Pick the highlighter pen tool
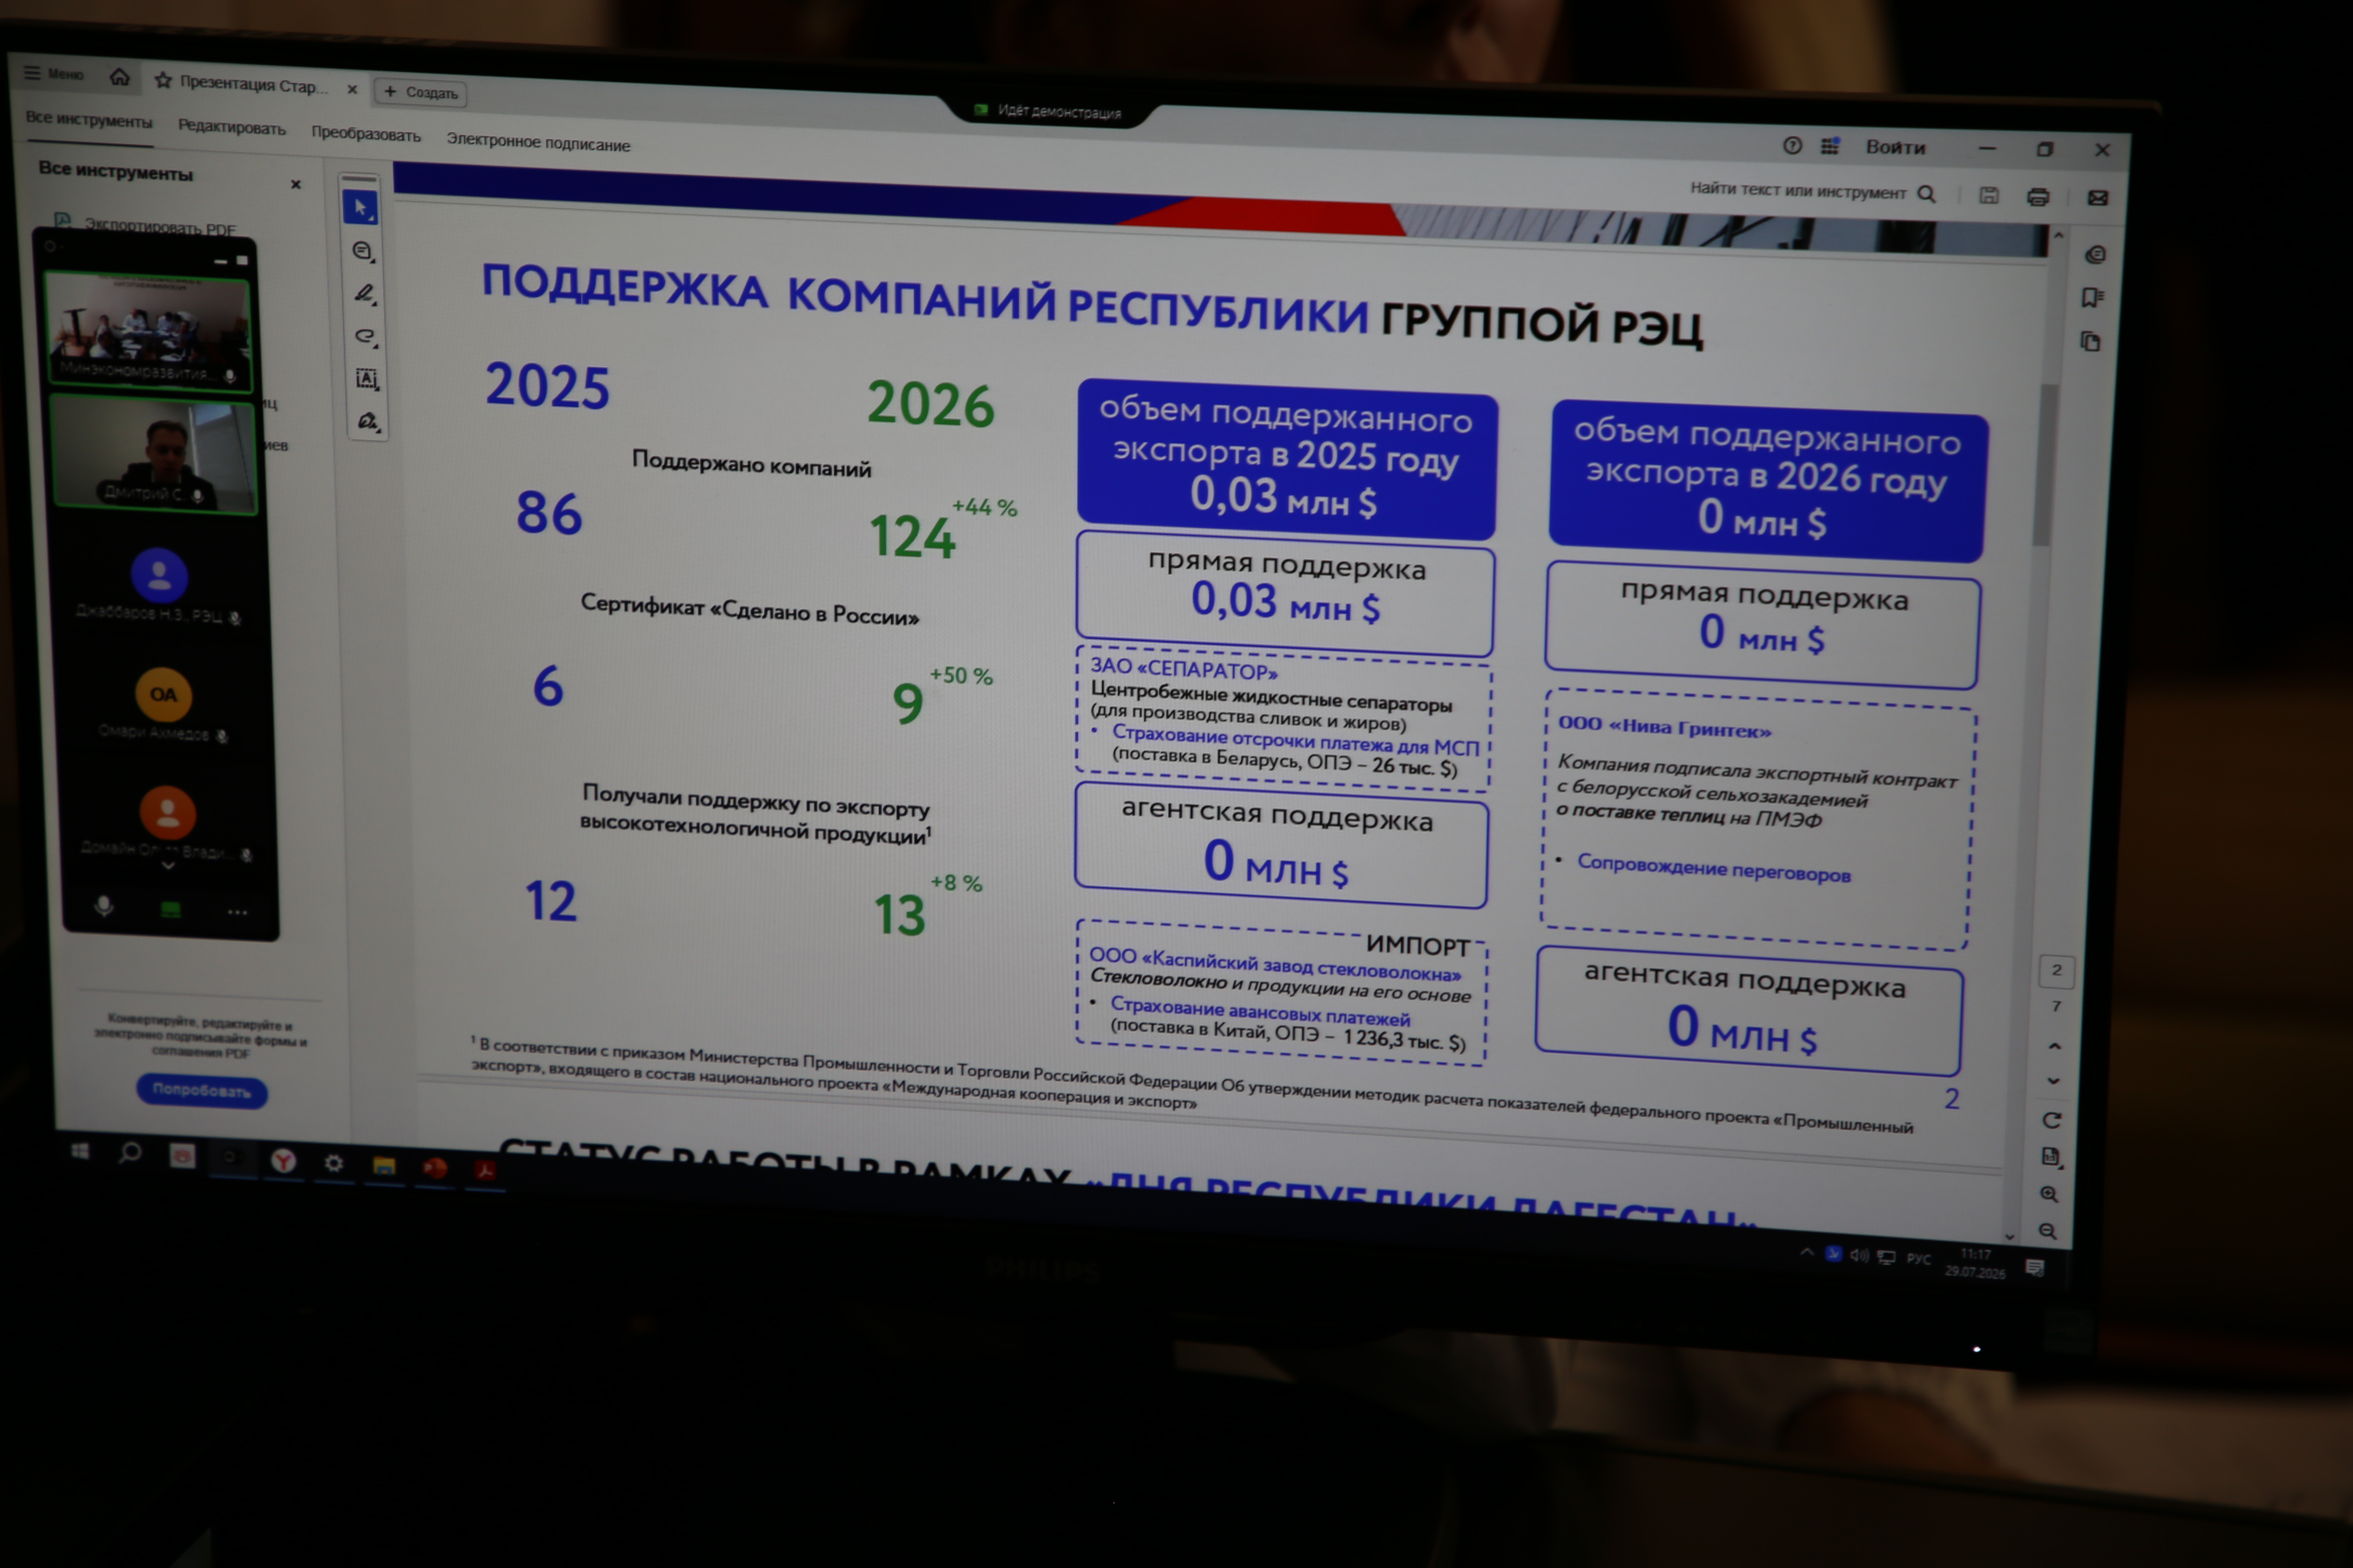This screenshot has height=1568, width=2353. coord(364,294)
